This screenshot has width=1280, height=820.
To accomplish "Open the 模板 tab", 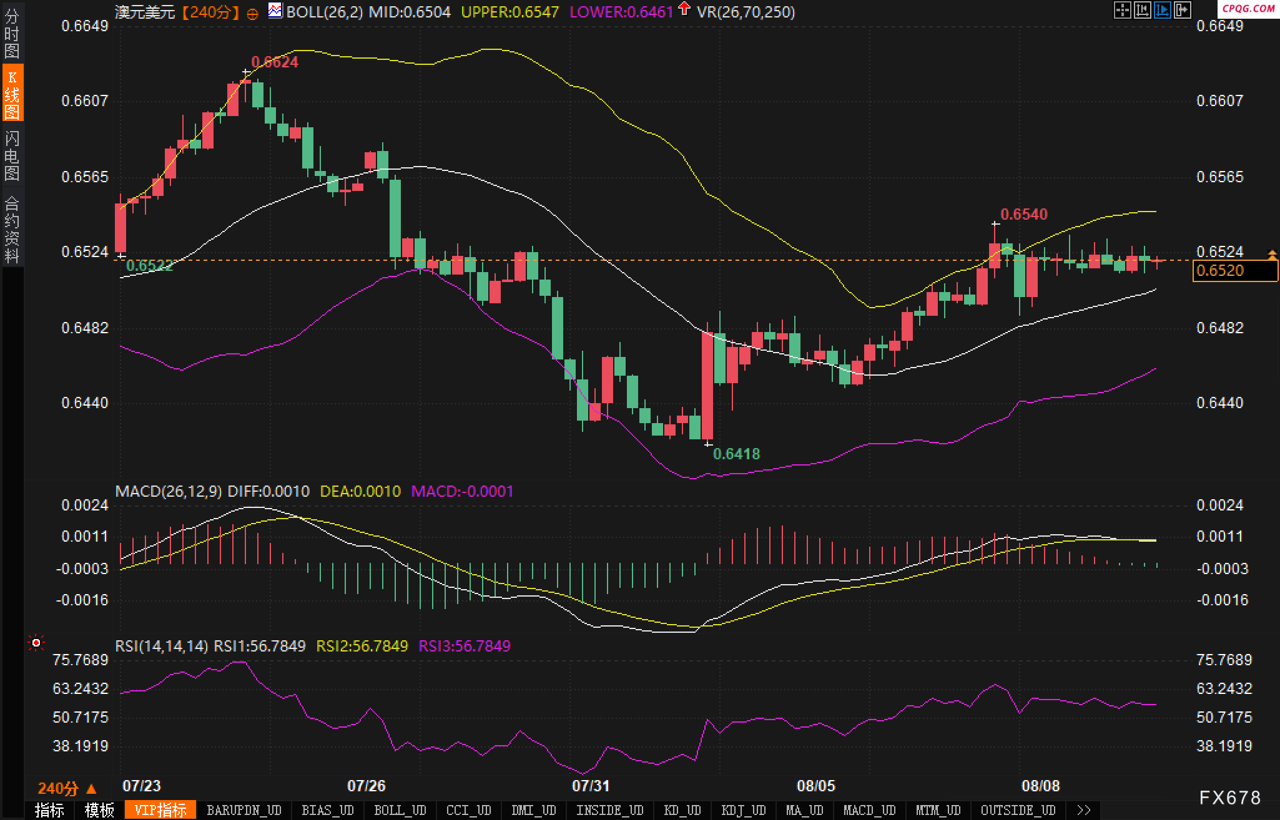I will [99, 810].
